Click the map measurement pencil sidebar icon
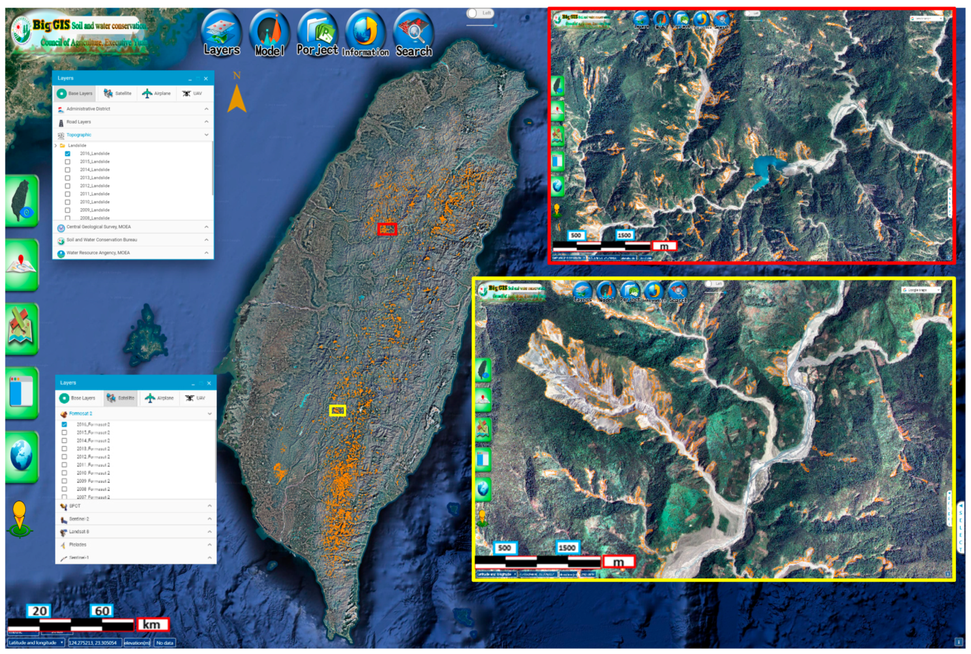The width and height of the screenshot is (971, 654). (x=22, y=329)
